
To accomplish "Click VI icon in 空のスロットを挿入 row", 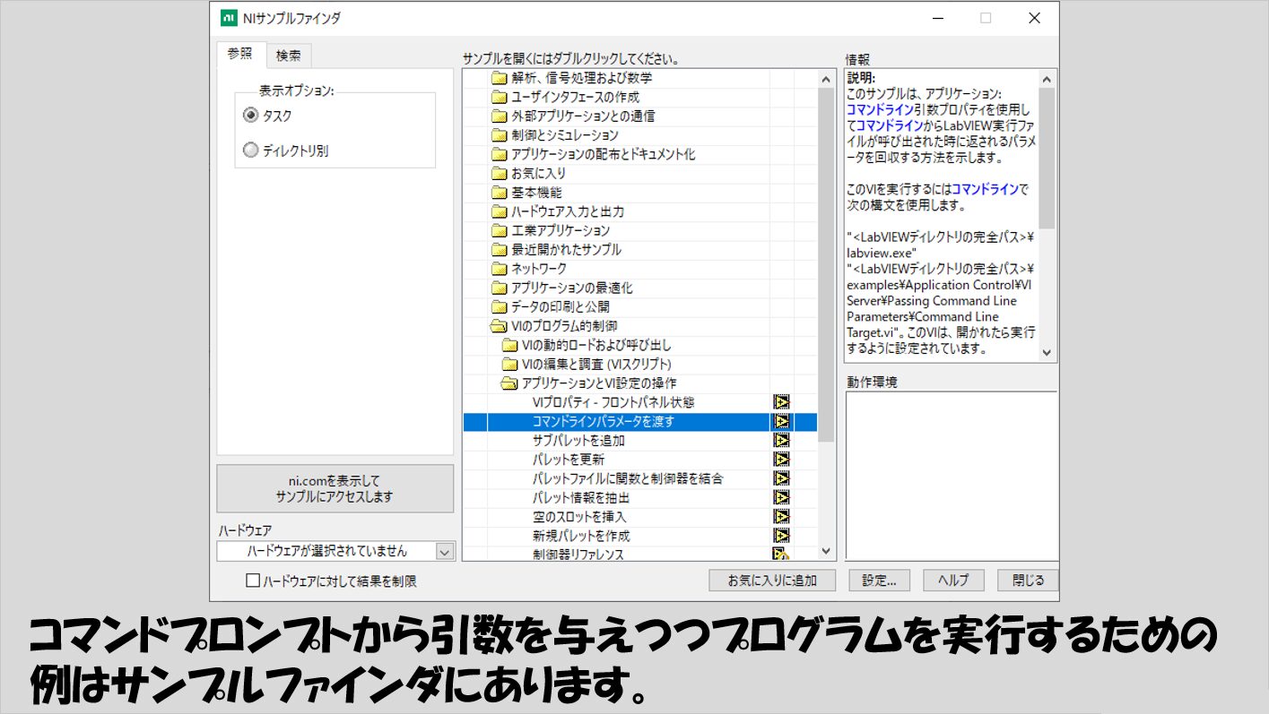I will coord(781,517).
